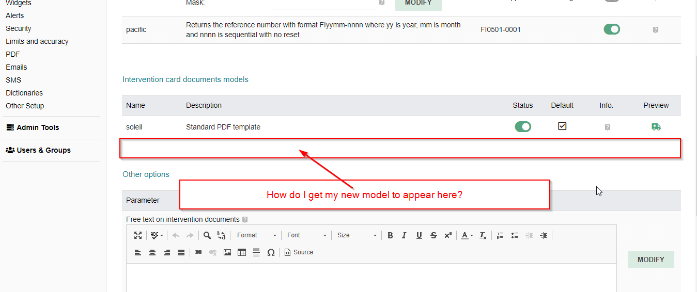Click Standard PDF template description

(x=223, y=127)
